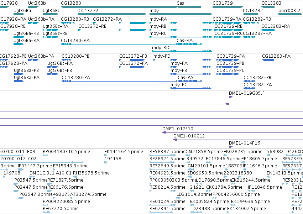Select EST EC13846.5prime label
303x214 pixels.
click(224, 159)
